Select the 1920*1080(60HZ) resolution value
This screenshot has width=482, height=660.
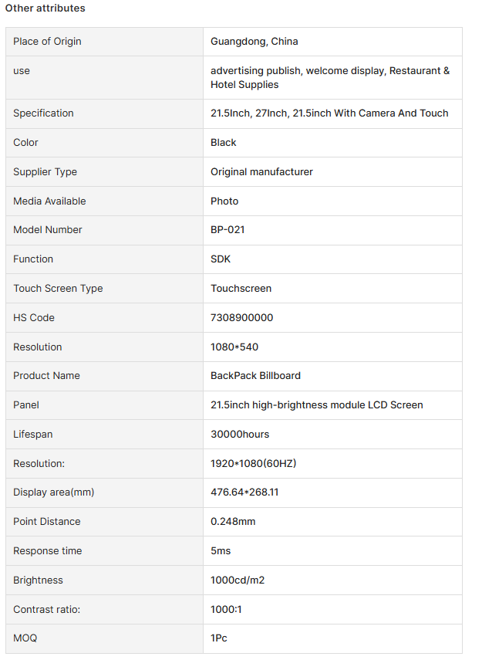pyautogui.click(x=253, y=463)
